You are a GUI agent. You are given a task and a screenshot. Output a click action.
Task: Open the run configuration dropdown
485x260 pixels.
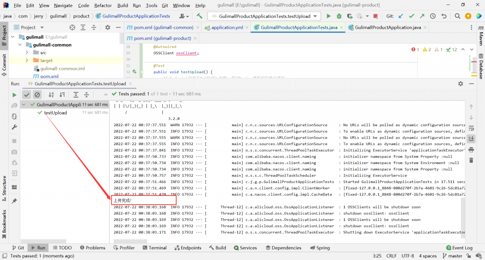(x=264, y=16)
